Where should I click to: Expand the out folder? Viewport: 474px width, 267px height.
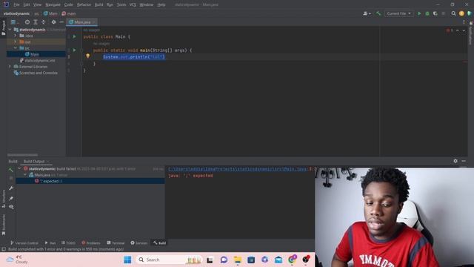(16, 42)
